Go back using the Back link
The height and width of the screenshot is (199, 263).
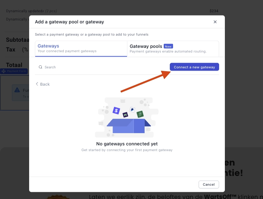click(45, 84)
